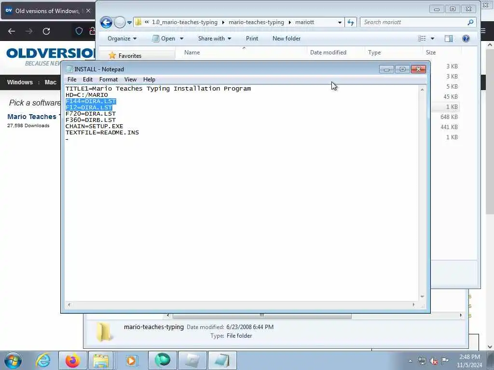Click the mario-teaches-typing folder icon in details pane
494x370 pixels.
coord(104,331)
